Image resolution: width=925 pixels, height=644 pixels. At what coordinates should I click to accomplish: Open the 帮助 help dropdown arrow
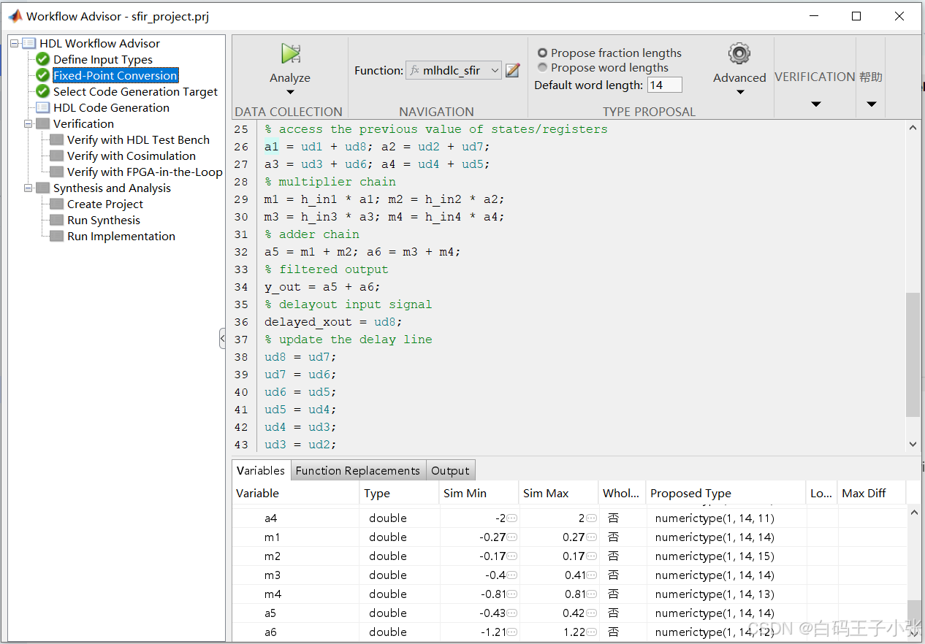pyautogui.click(x=871, y=104)
